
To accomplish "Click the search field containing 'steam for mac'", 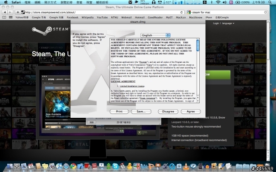I will (227, 12).
